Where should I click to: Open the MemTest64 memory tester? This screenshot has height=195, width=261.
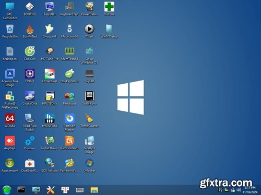pos(69,54)
